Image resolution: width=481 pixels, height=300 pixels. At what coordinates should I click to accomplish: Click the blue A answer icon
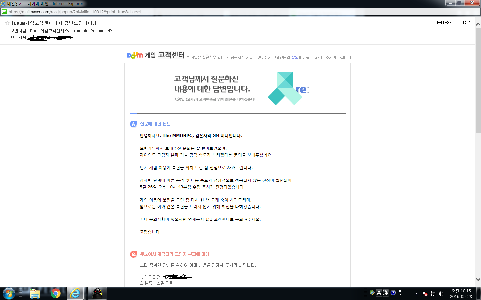133,124
